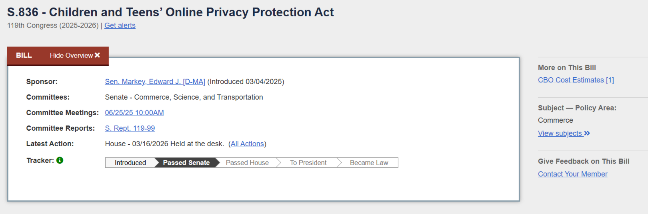This screenshot has height=214, width=648.
Task: Click the Tracker label text
Action: pos(40,161)
